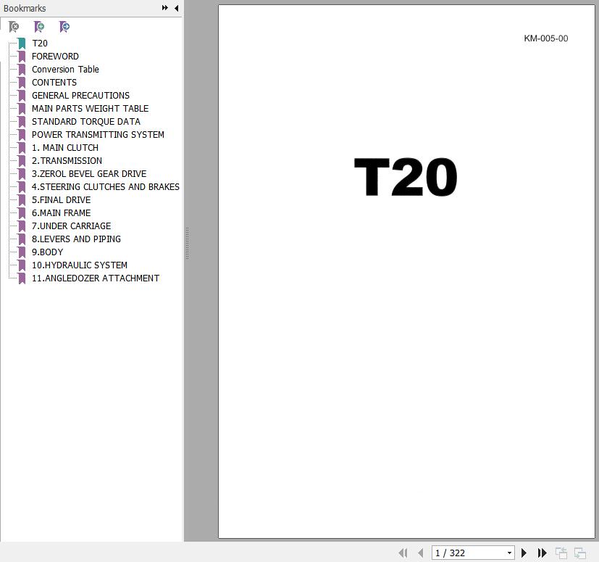
Task: Select the 7.UNDER CARRIAGE bookmark
Action: 71,226
